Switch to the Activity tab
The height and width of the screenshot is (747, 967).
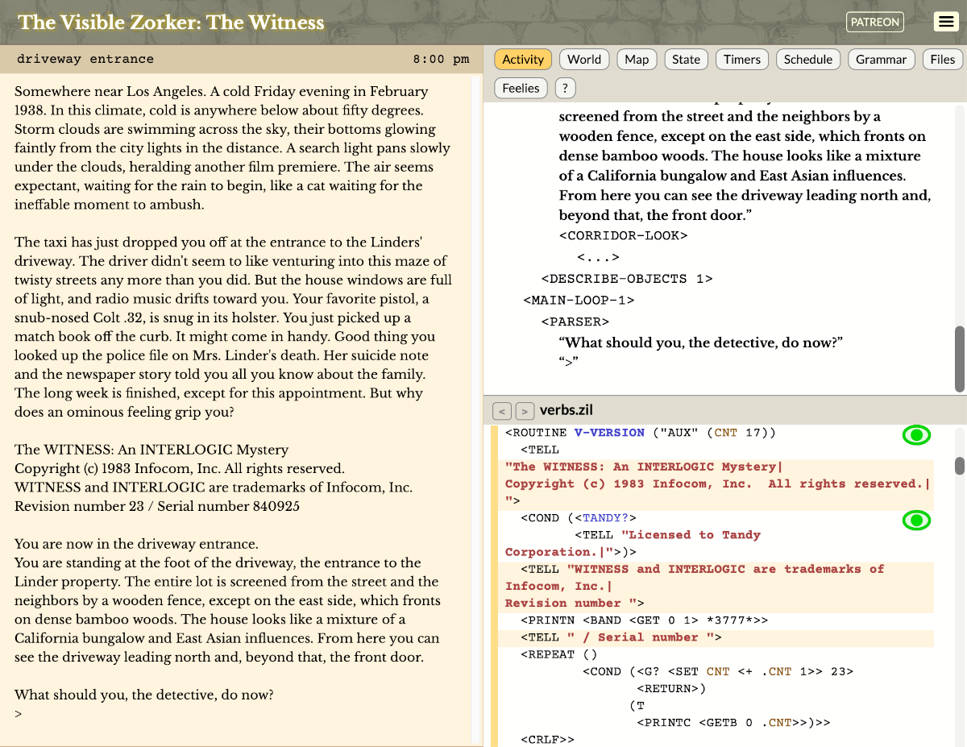pos(523,59)
